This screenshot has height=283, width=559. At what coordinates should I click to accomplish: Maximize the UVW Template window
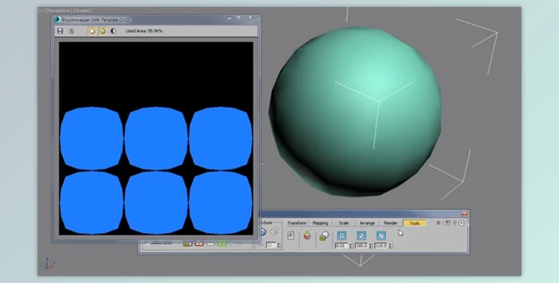click(239, 18)
